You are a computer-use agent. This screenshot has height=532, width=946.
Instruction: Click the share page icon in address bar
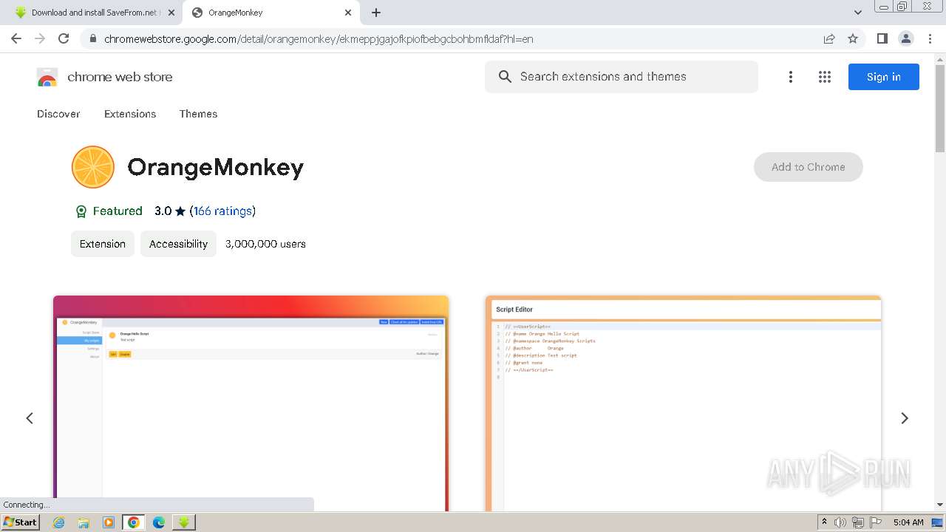[x=829, y=38]
